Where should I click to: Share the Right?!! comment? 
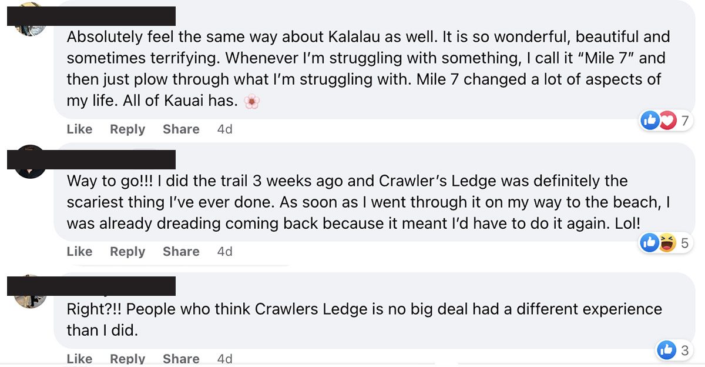181,359
